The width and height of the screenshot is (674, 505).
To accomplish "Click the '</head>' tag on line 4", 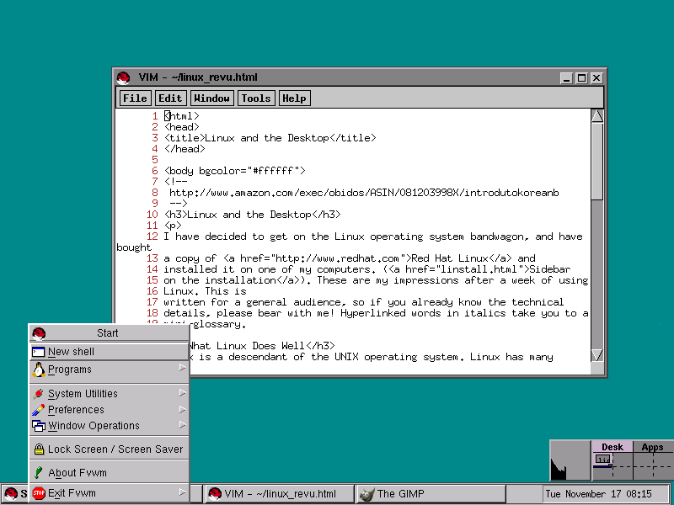I will click(185, 149).
